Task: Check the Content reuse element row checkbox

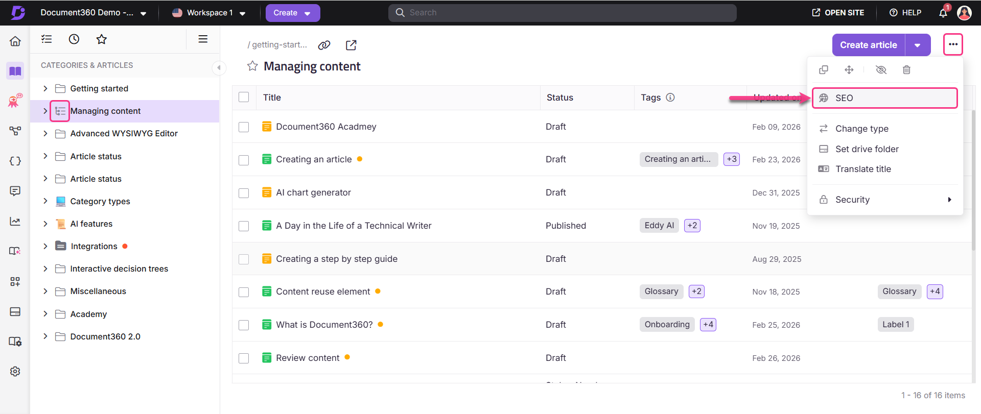Action: pos(244,292)
